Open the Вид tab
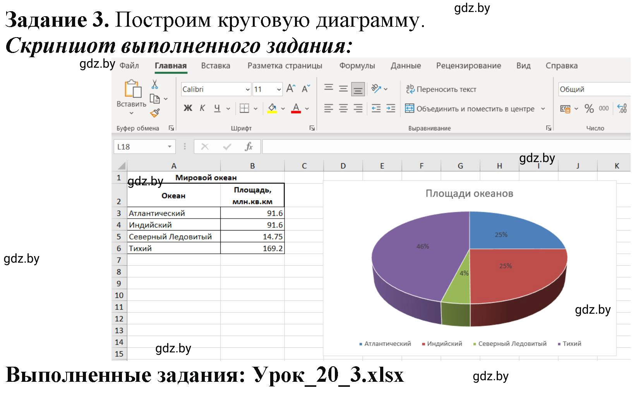Screen dimensions: 643x393 (523, 66)
